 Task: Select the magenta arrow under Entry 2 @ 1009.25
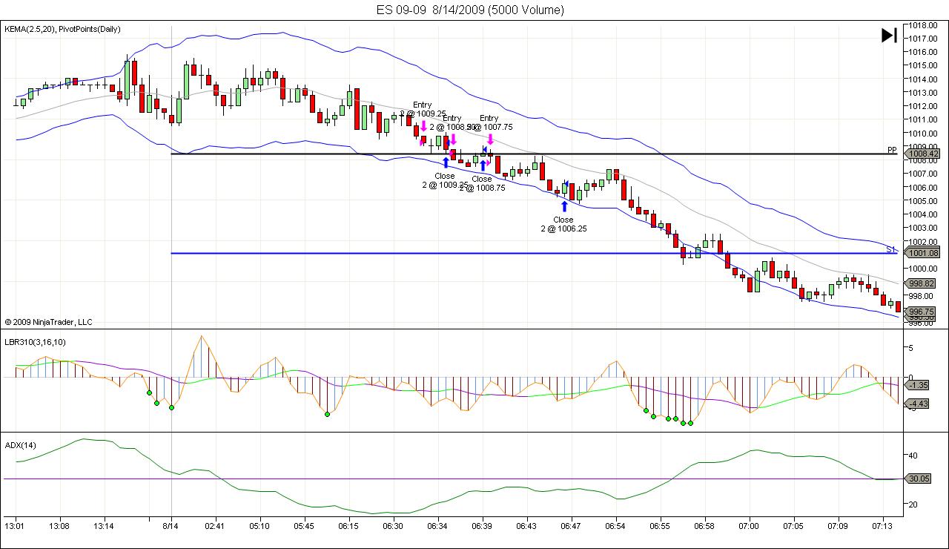click(x=423, y=126)
